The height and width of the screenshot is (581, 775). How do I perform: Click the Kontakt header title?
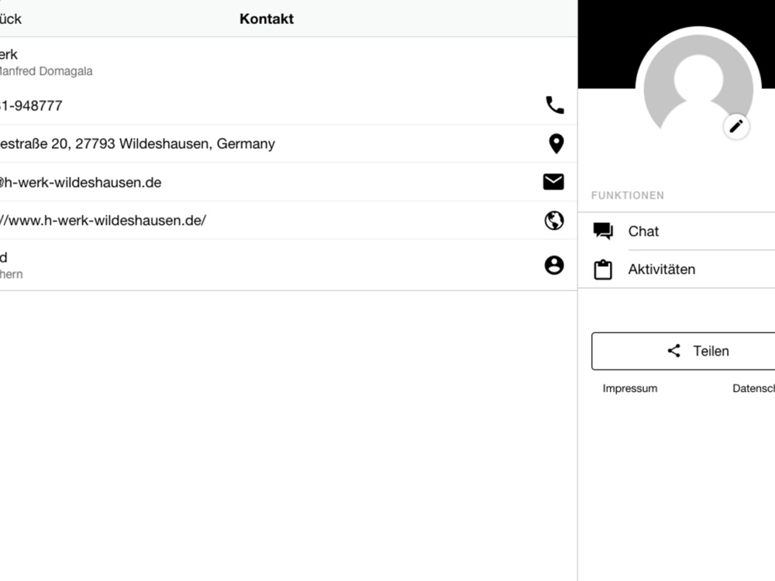pos(267,19)
